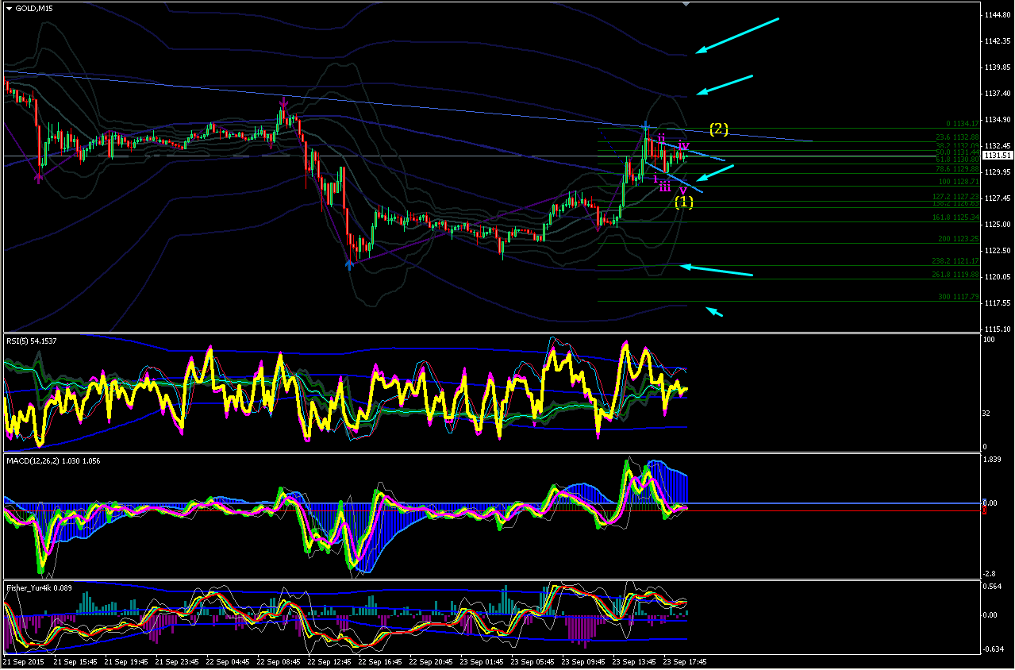This screenshot has height=670, width=1015.
Task: Click the magenta iv wave marker
Action: 682,144
